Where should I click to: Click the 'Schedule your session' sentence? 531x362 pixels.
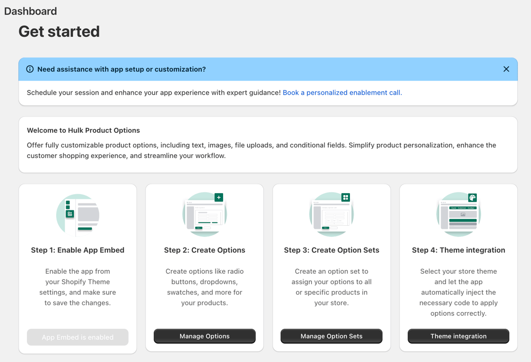coord(154,93)
